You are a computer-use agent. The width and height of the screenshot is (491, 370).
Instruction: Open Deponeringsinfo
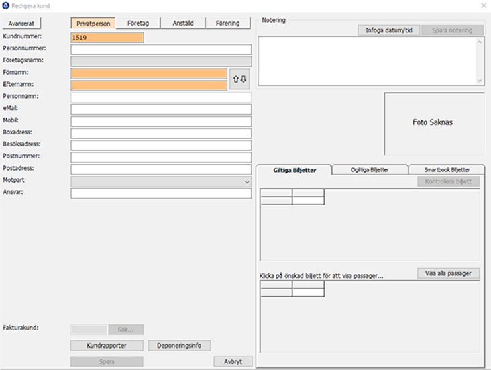179,346
